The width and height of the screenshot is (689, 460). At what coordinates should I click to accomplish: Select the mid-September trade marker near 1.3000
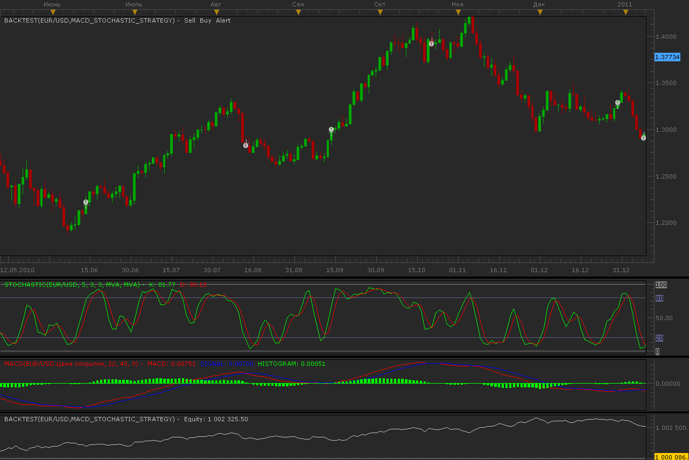pos(332,129)
